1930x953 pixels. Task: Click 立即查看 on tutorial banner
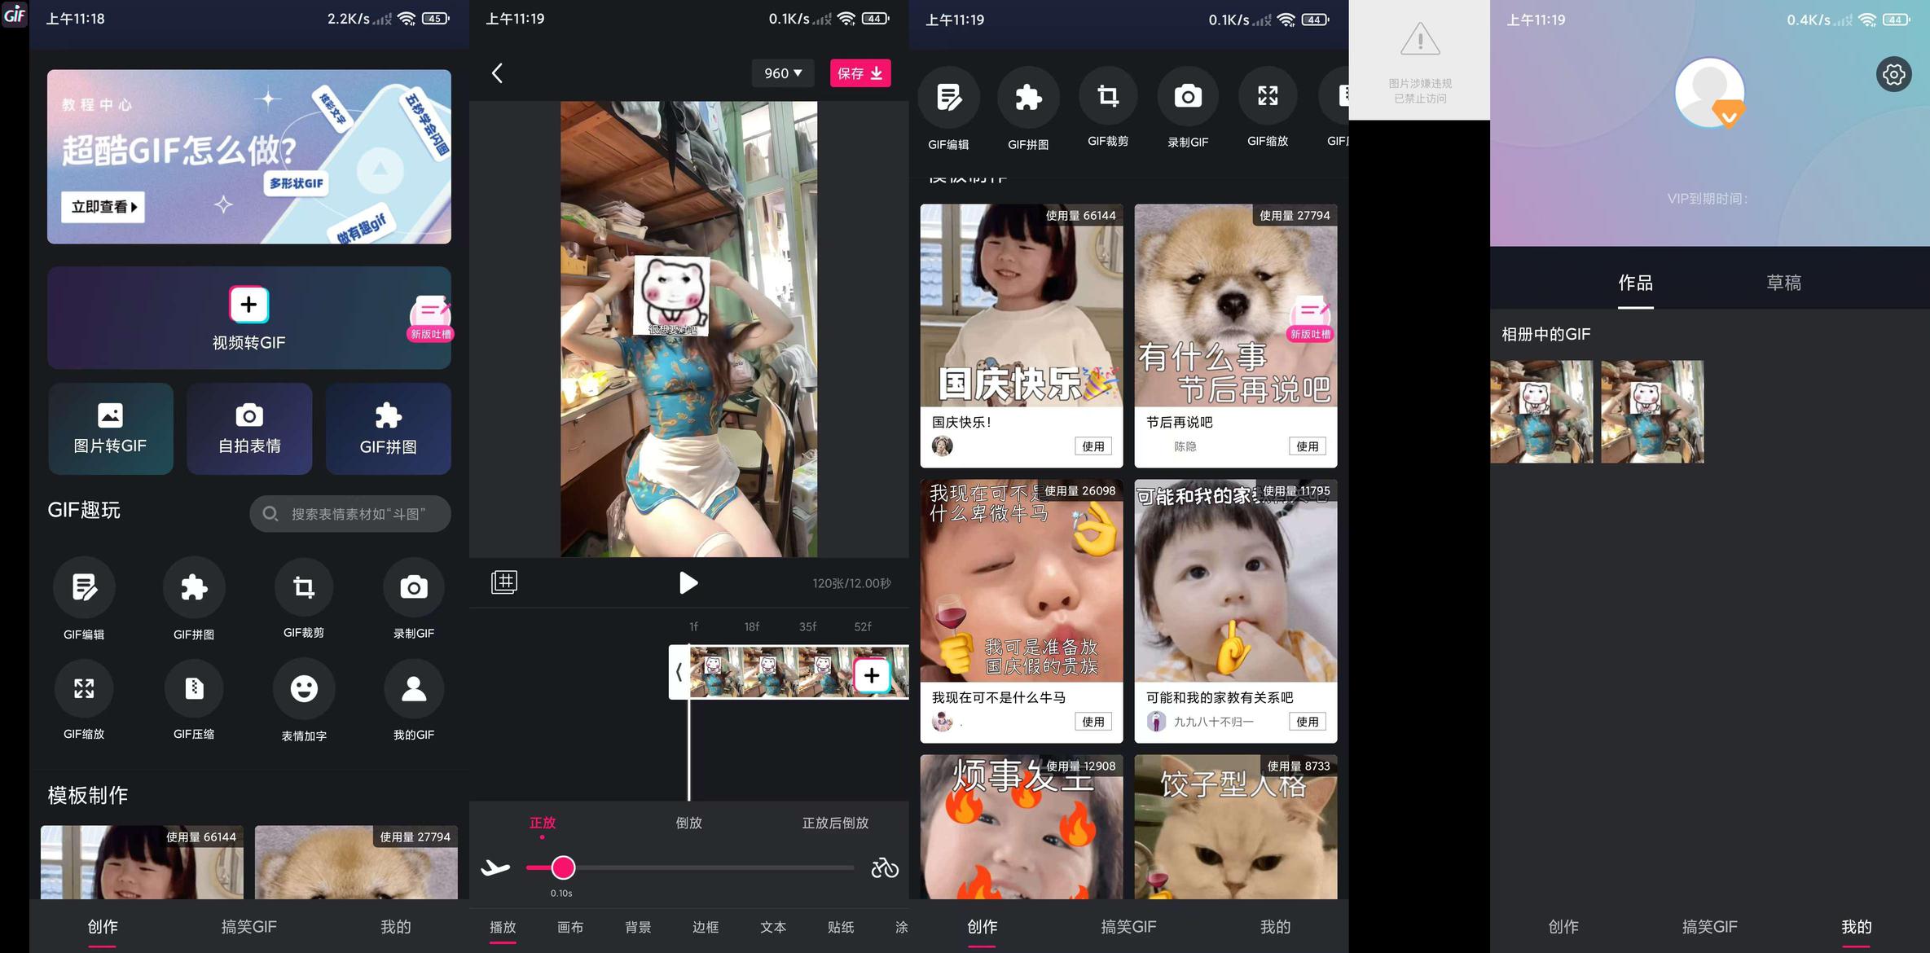(103, 207)
